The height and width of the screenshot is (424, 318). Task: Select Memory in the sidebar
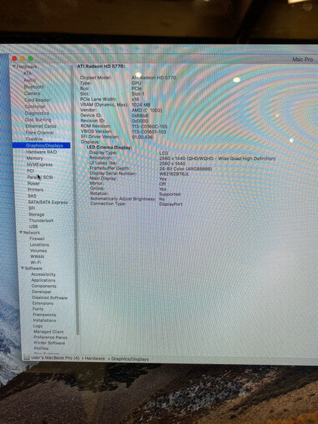35,158
